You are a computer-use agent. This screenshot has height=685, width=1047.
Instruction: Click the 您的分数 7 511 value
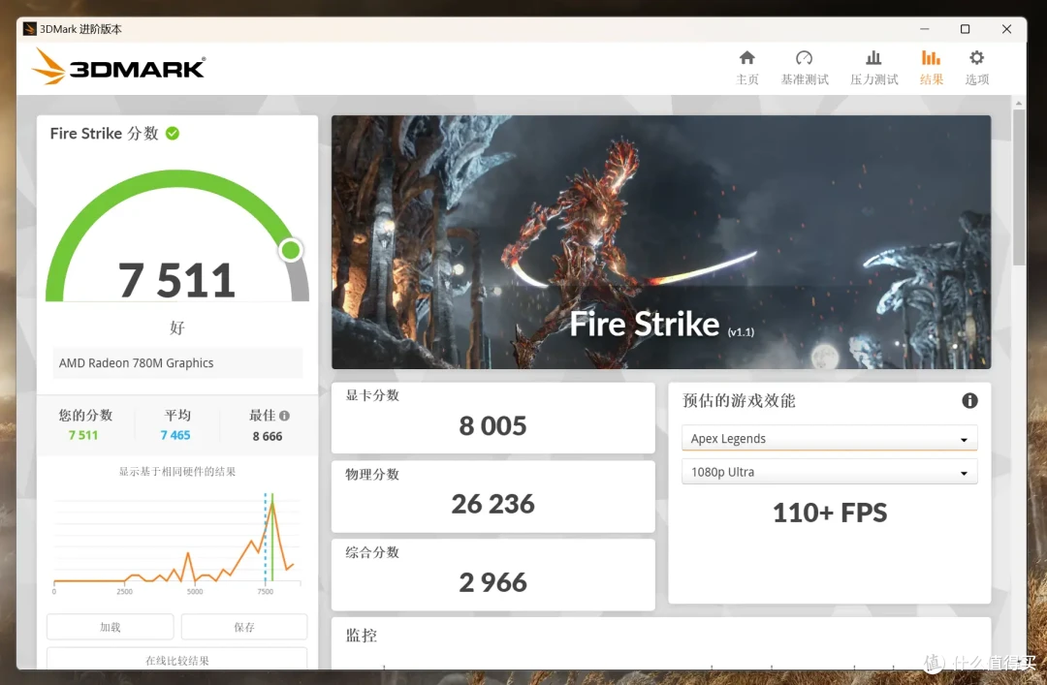(x=82, y=435)
